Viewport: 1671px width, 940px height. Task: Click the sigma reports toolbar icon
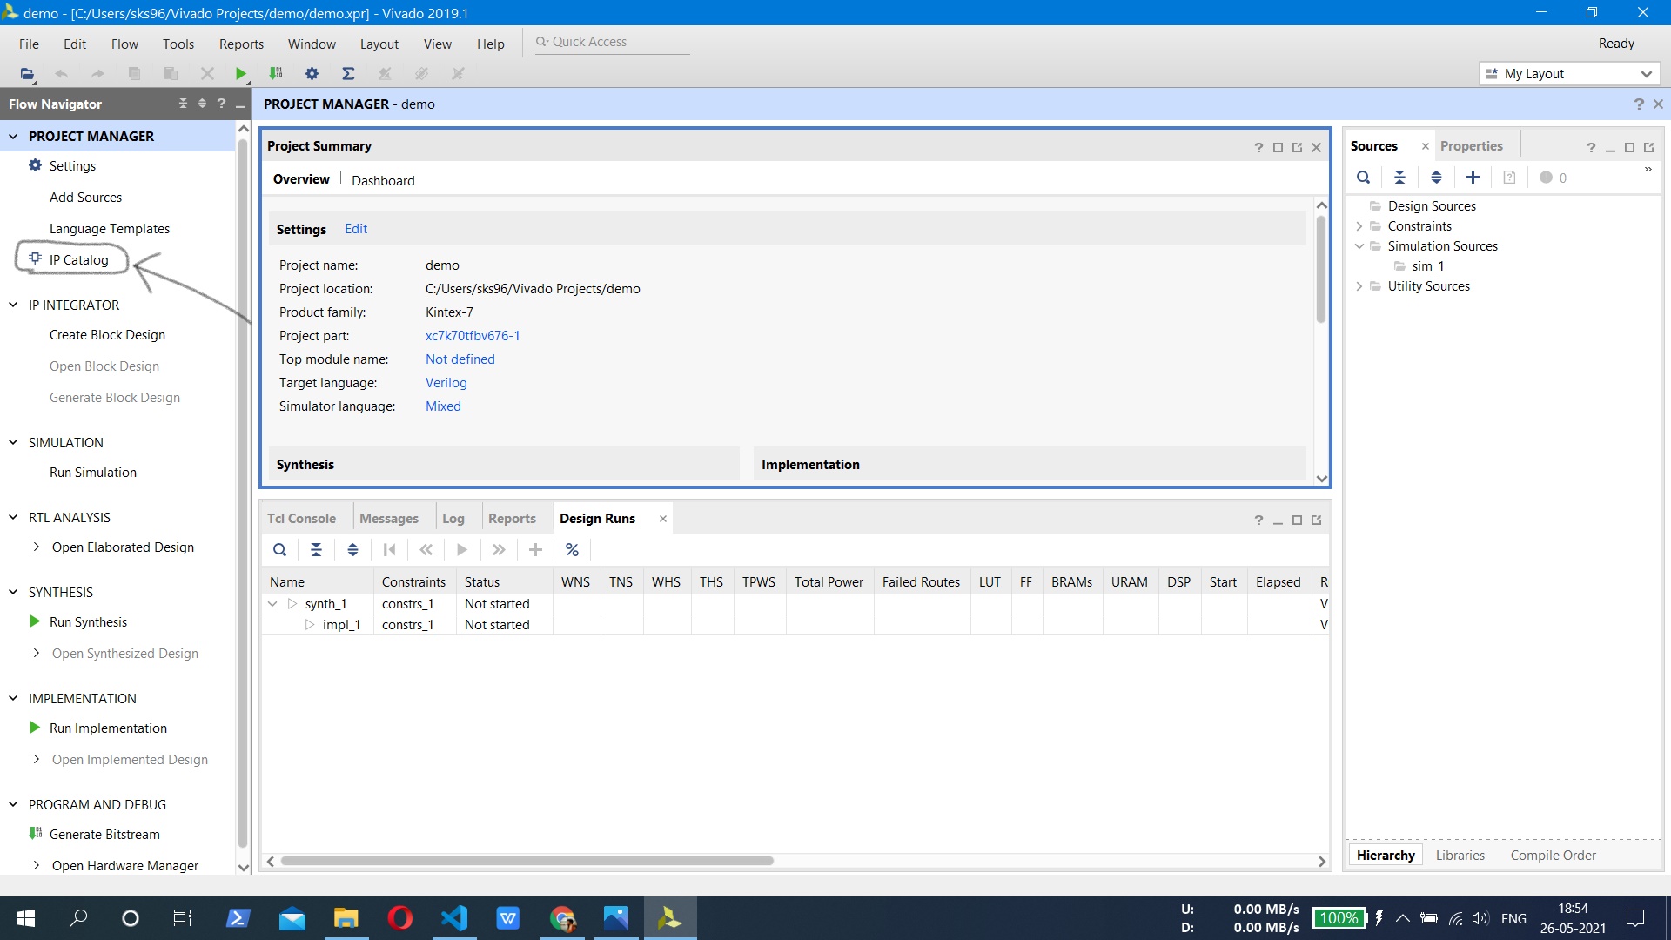(x=348, y=74)
